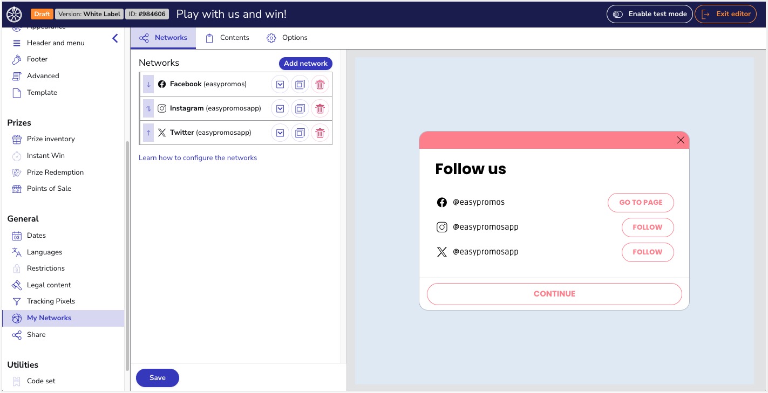This screenshot has height=393, width=768.
Task: Click the My Networks globe icon
Action: (17, 318)
